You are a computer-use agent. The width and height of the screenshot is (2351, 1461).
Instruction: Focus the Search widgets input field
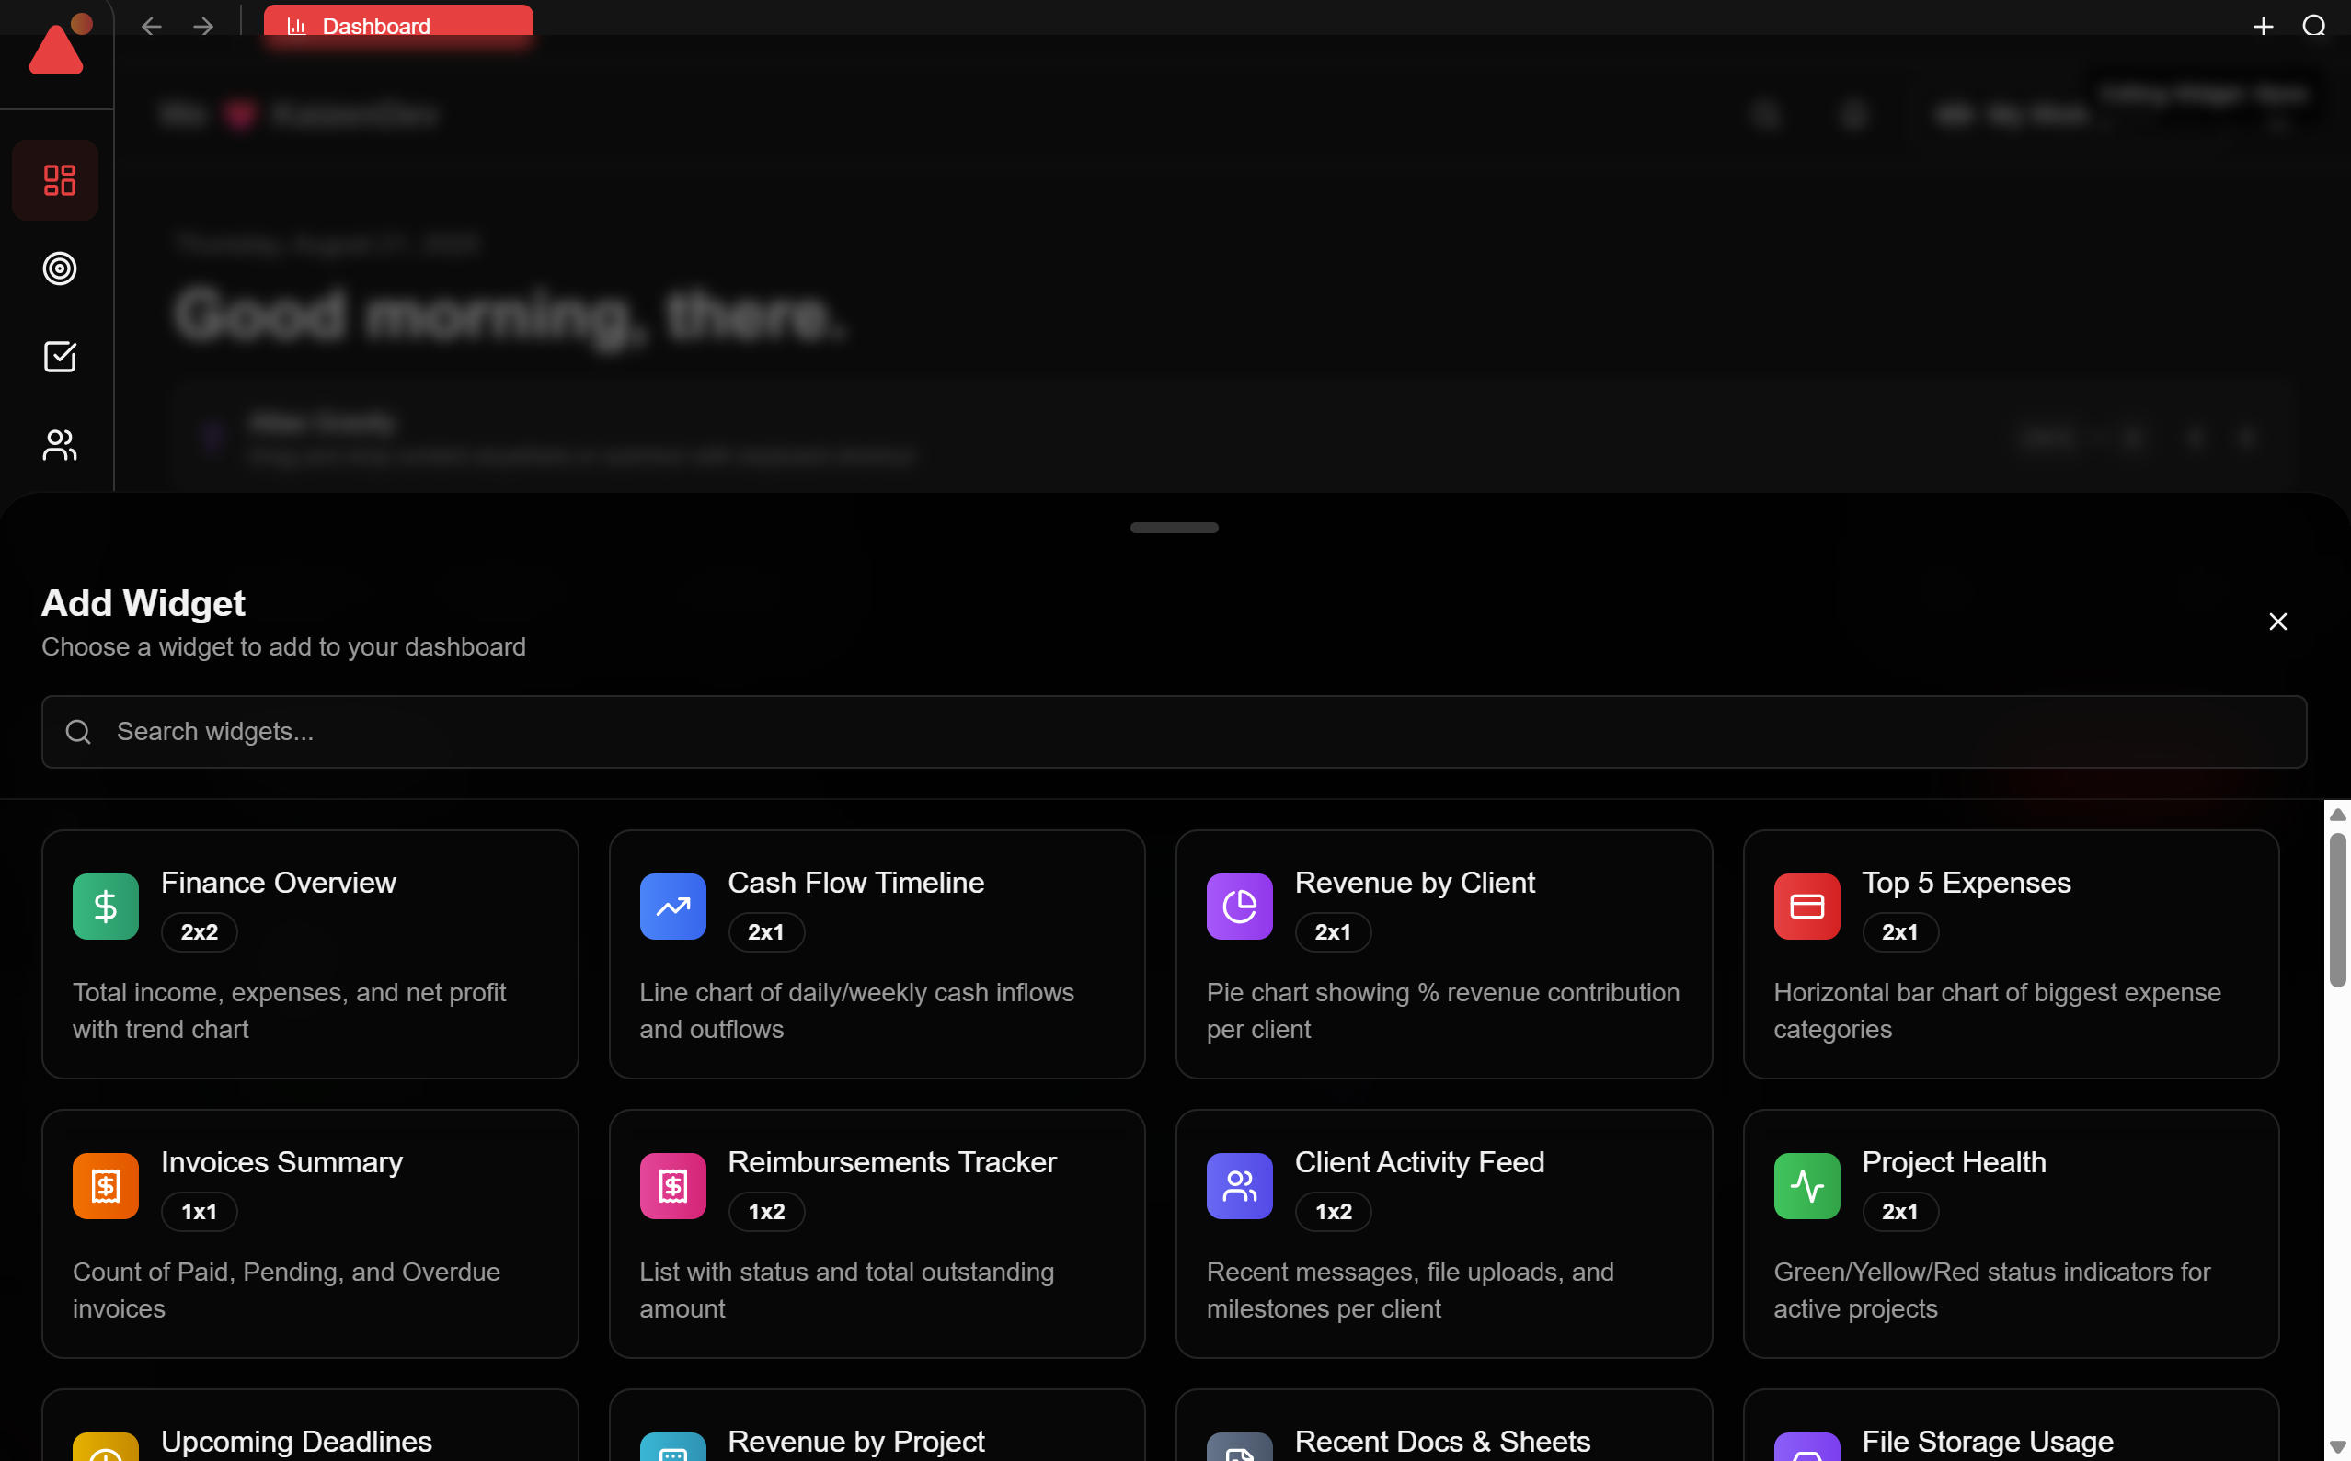1174,732
